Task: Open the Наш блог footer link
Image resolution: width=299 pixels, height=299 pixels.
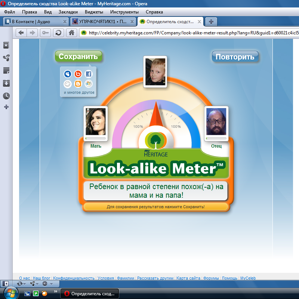Action: 41,278
